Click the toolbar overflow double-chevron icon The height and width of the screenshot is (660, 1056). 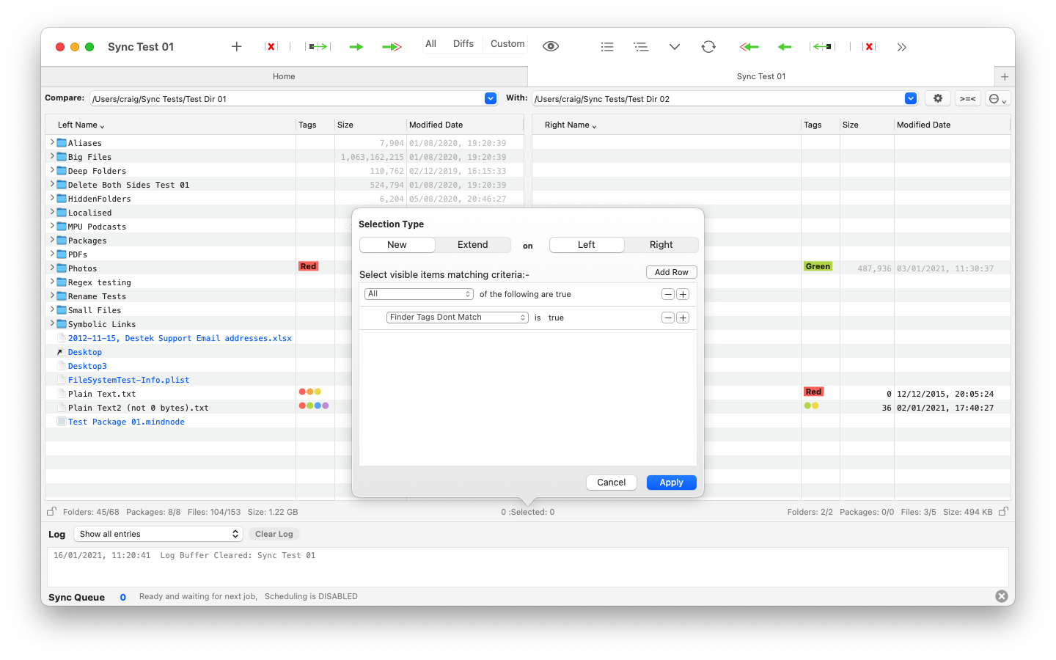click(x=902, y=47)
